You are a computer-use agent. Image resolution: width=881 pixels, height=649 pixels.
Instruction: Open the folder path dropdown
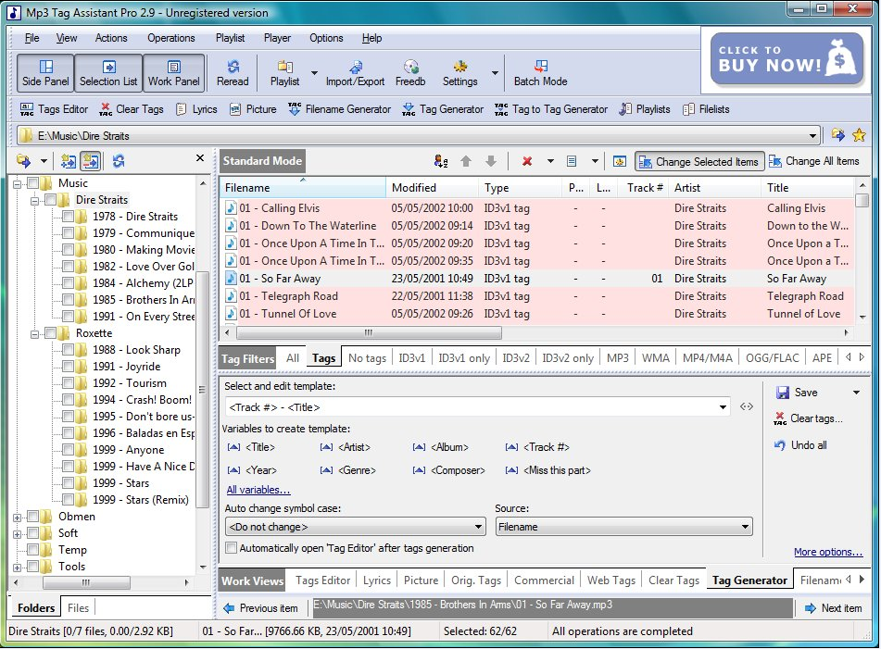pos(812,136)
